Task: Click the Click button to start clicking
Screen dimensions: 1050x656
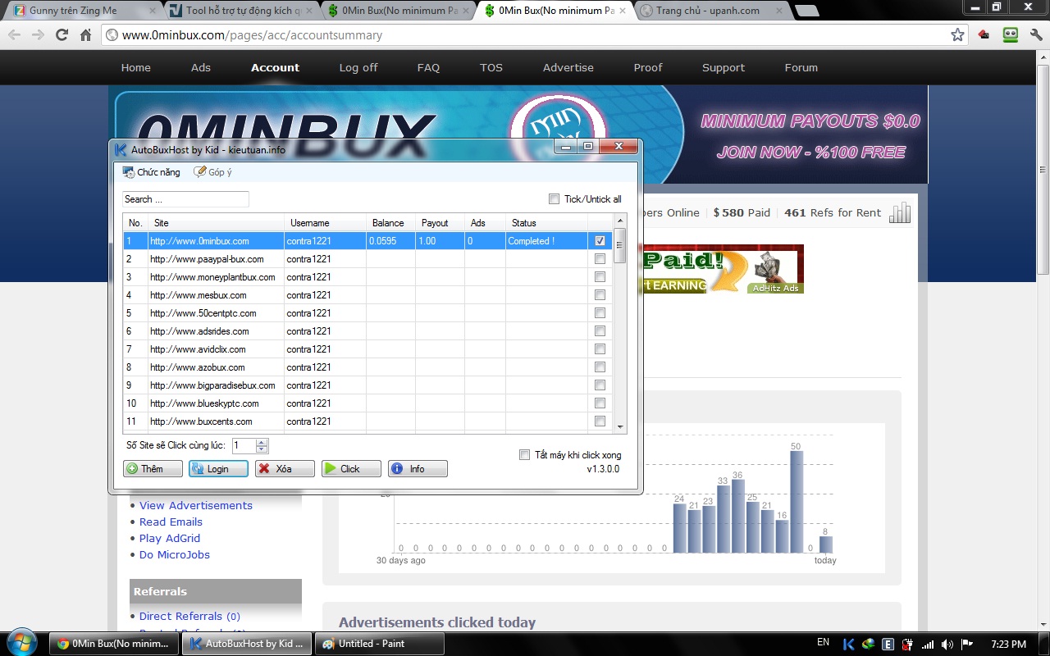Action: click(x=351, y=469)
